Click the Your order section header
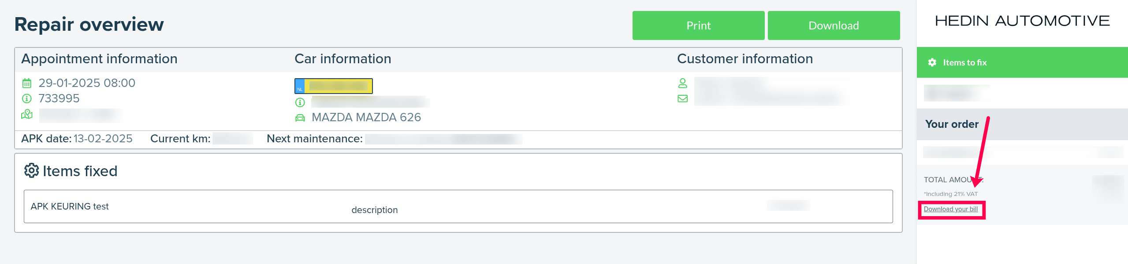The height and width of the screenshot is (264, 1128). 952,124
